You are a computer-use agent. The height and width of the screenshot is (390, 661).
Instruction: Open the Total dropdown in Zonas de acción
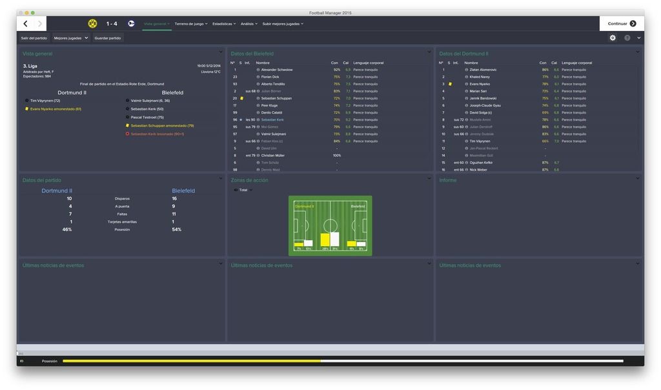(x=243, y=190)
